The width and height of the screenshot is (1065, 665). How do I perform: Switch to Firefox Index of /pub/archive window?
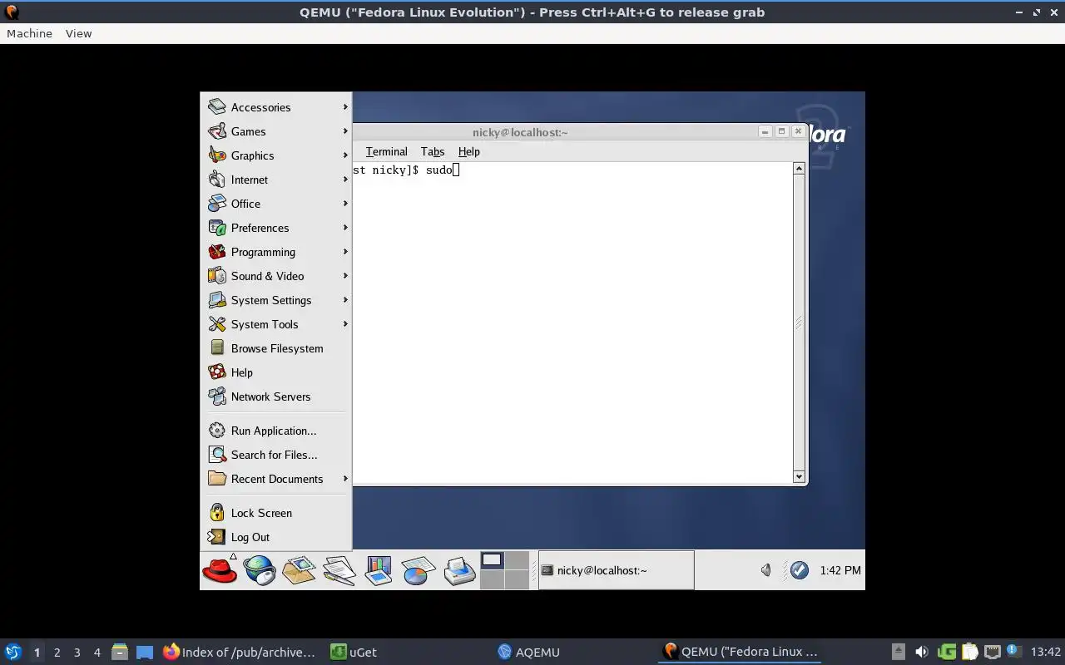pyautogui.click(x=240, y=652)
